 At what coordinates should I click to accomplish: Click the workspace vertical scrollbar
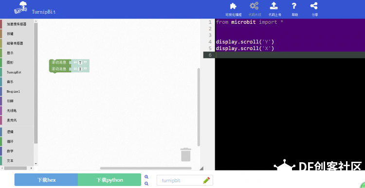click(199, 107)
